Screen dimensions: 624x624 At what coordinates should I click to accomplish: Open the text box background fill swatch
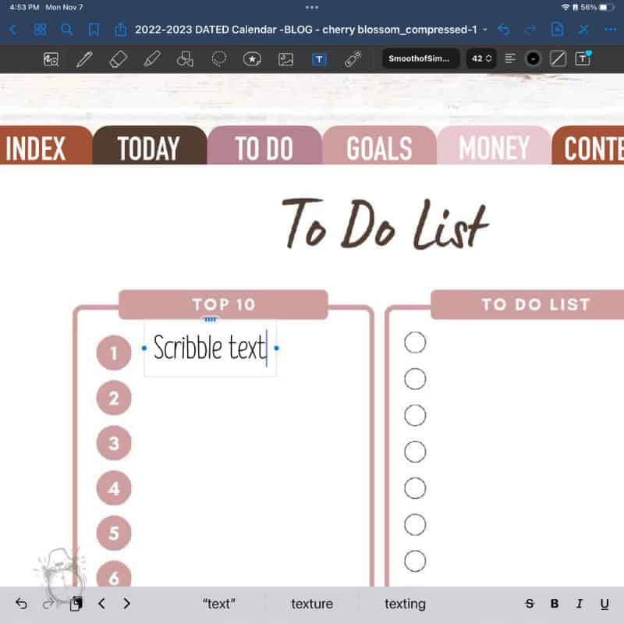tap(558, 59)
